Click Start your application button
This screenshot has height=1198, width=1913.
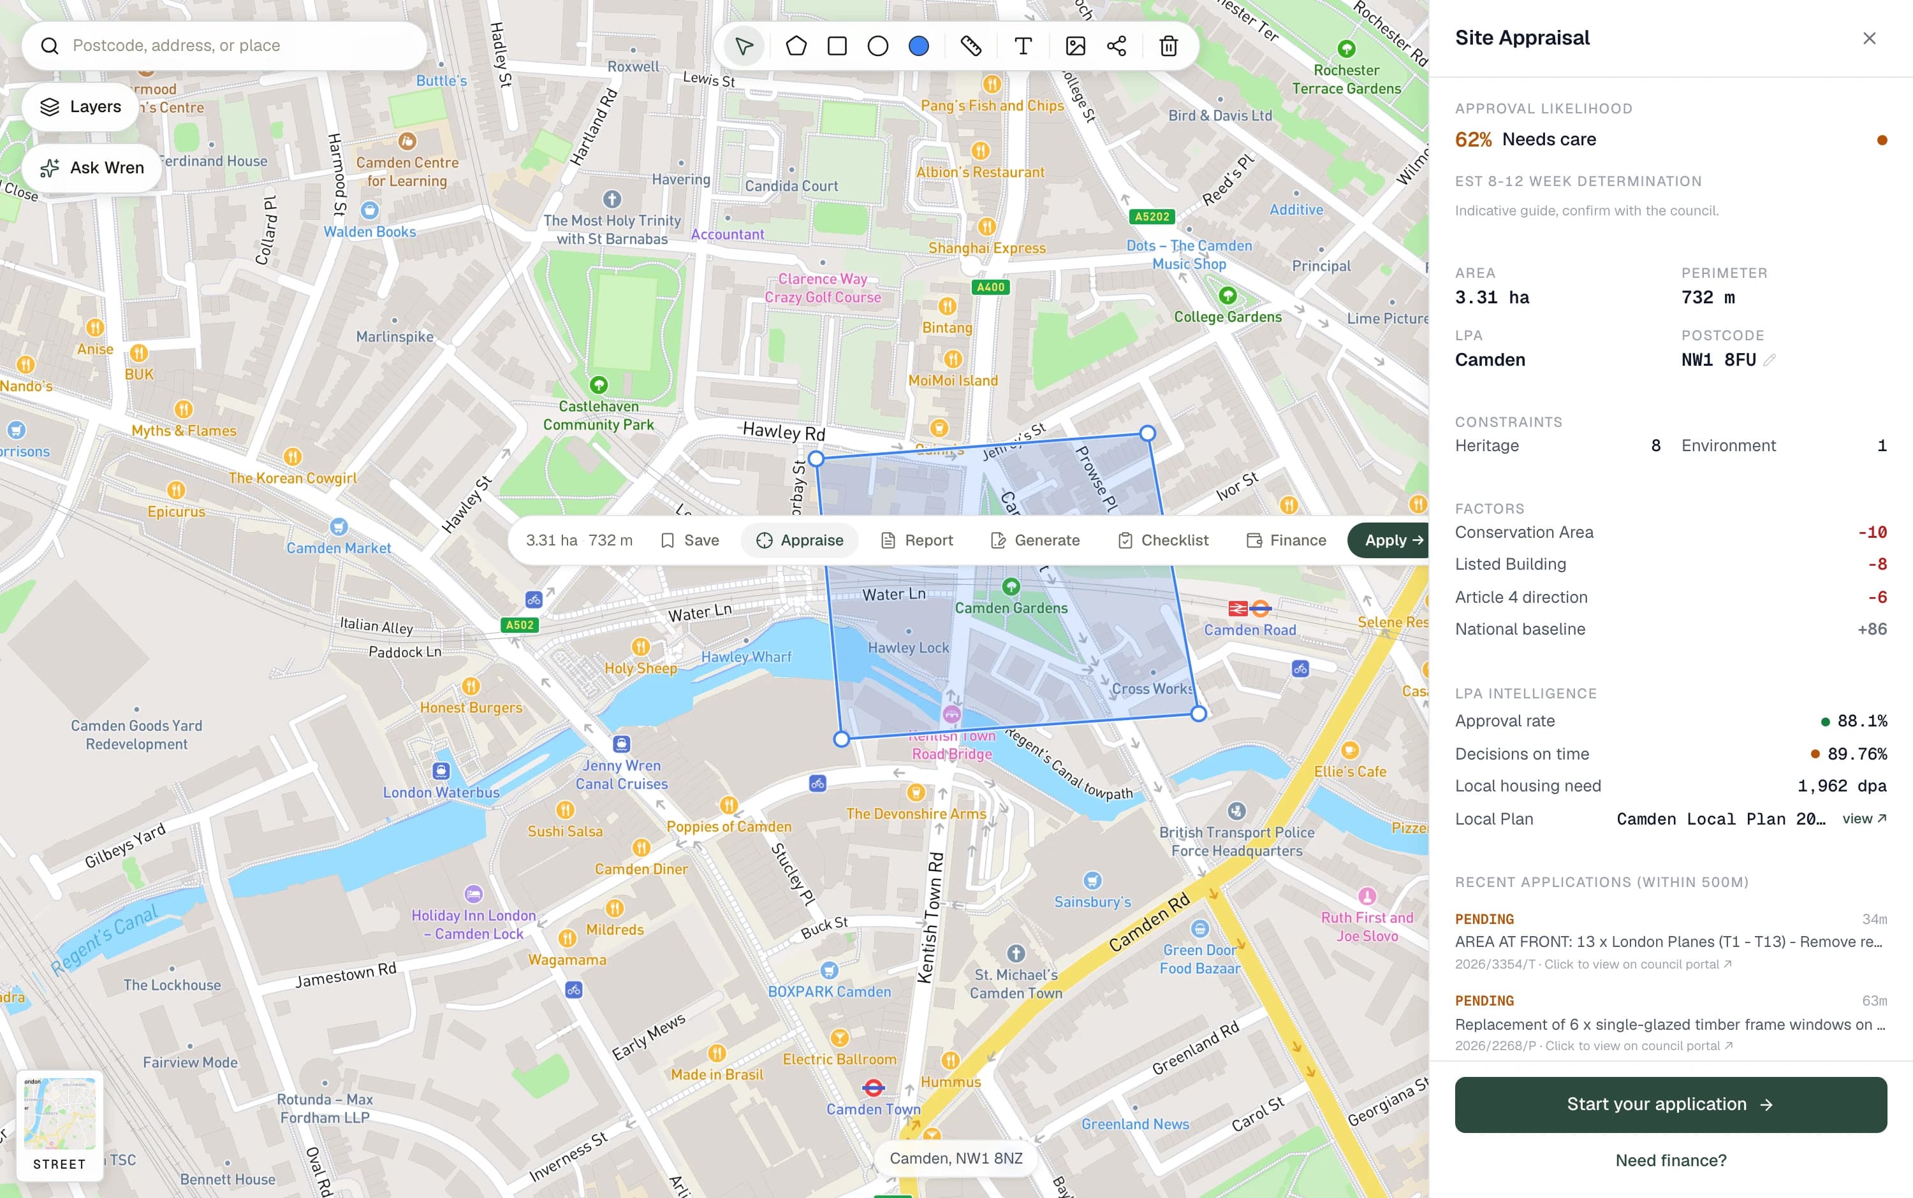(x=1671, y=1104)
